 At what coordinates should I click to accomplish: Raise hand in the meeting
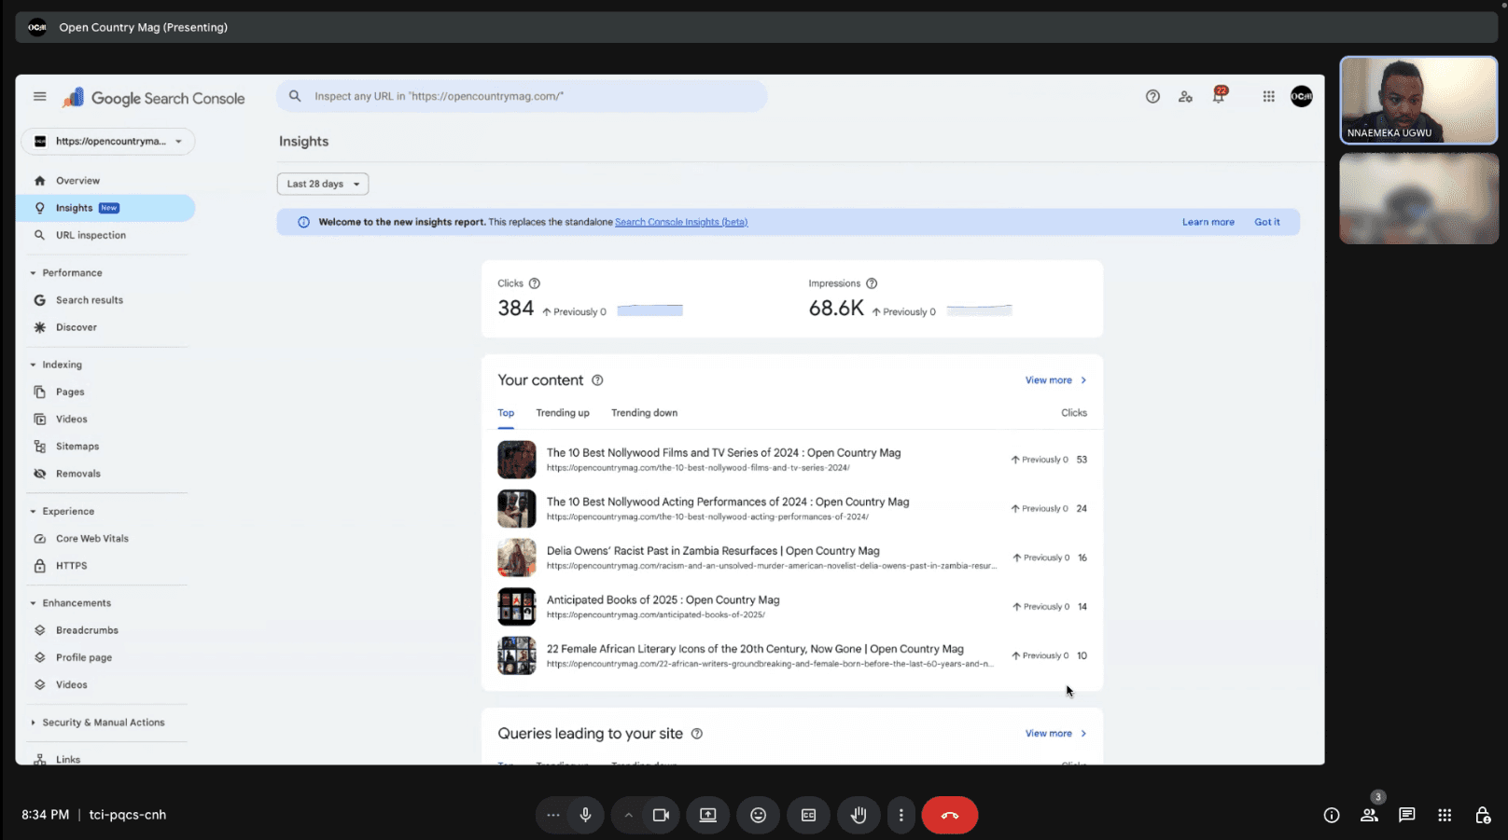pyautogui.click(x=859, y=815)
